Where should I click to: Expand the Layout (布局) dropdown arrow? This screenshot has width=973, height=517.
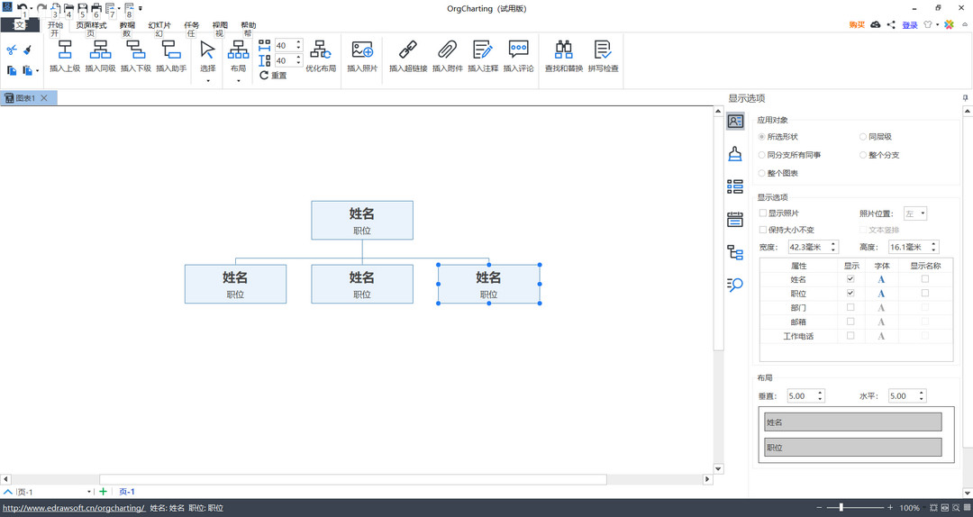point(238,81)
